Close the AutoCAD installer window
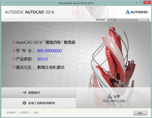The width and height of the screenshot is (152, 118). (x=147, y=2)
